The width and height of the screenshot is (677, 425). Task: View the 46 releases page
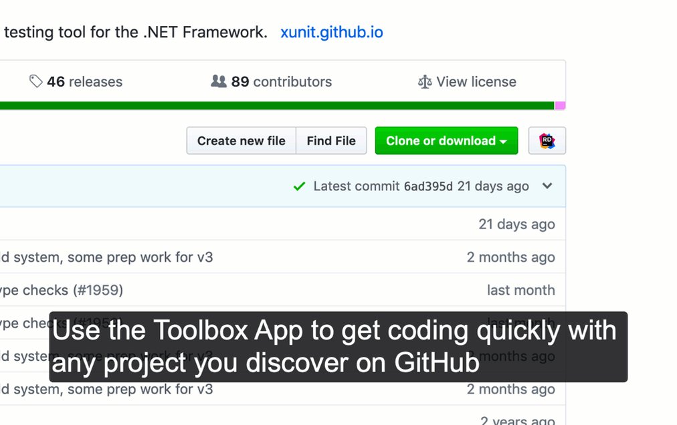[84, 82]
